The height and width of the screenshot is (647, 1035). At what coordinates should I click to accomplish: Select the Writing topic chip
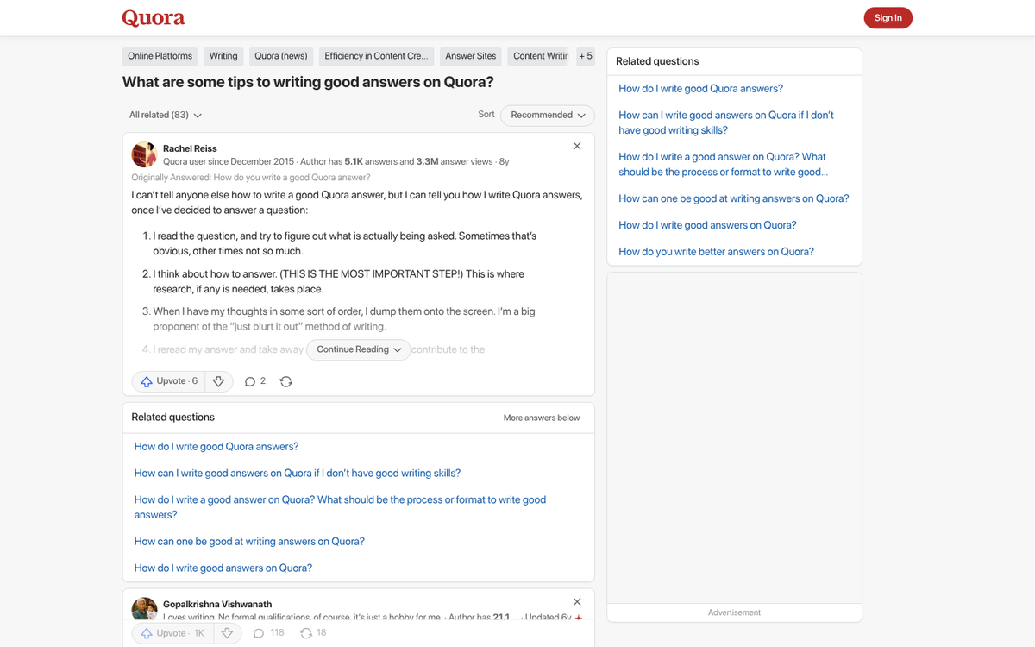(223, 55)
